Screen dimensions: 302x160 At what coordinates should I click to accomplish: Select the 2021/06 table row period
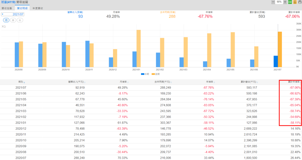pyautogui.click(x=21, y=94)
